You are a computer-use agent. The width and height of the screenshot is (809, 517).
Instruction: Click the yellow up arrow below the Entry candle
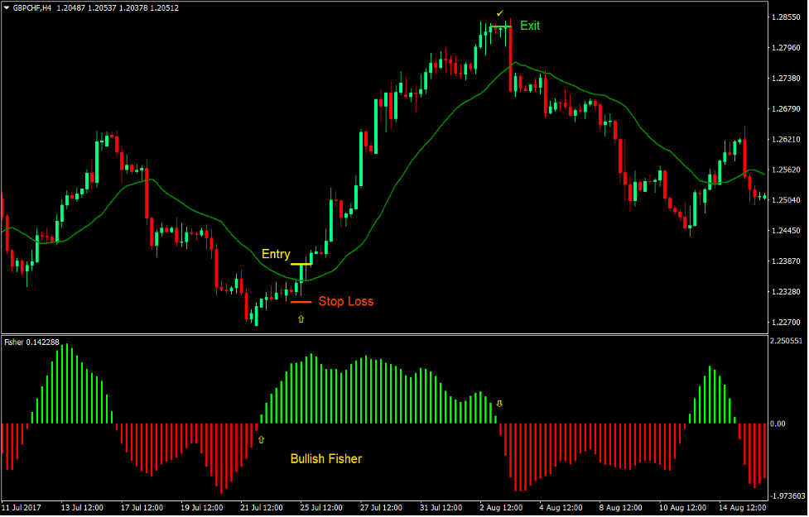301,318
